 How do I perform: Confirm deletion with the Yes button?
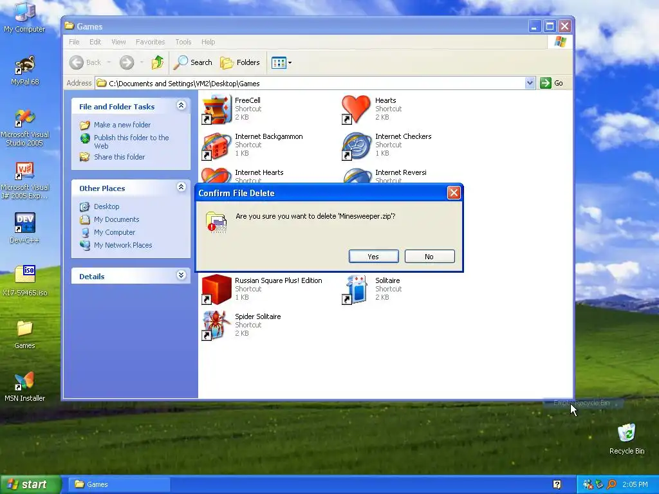(373, 256)
